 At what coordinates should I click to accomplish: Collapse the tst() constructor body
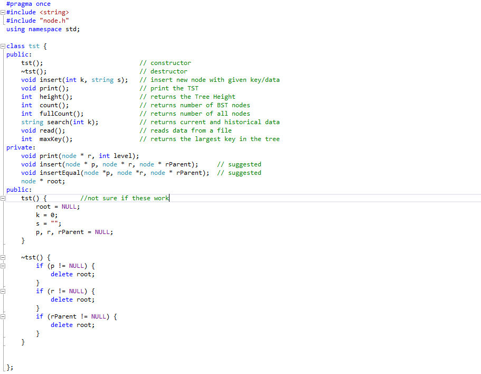click(x=2, y=198)
